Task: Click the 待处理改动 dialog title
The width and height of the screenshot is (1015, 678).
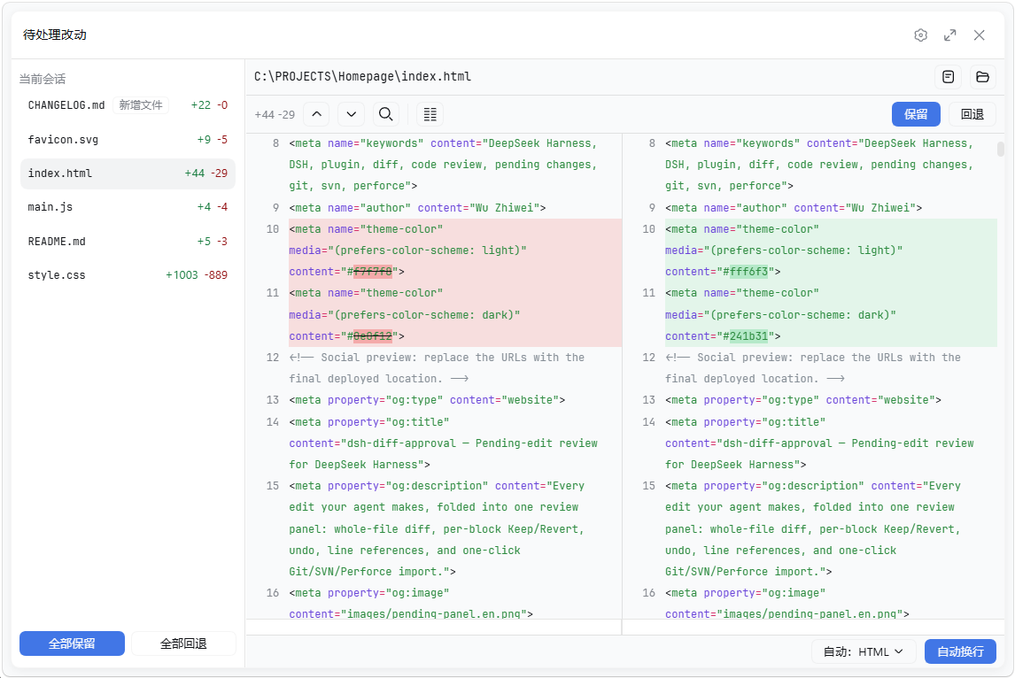Action: (x=55, y=35)
